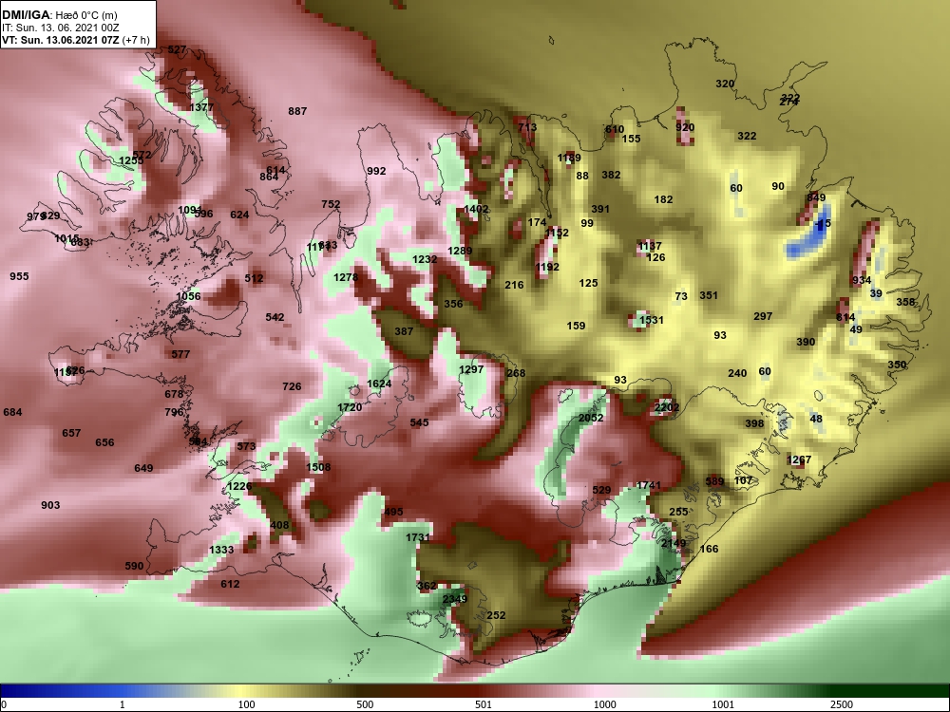Click the map value '752'

pyautogui.click(x=331, y=205)
